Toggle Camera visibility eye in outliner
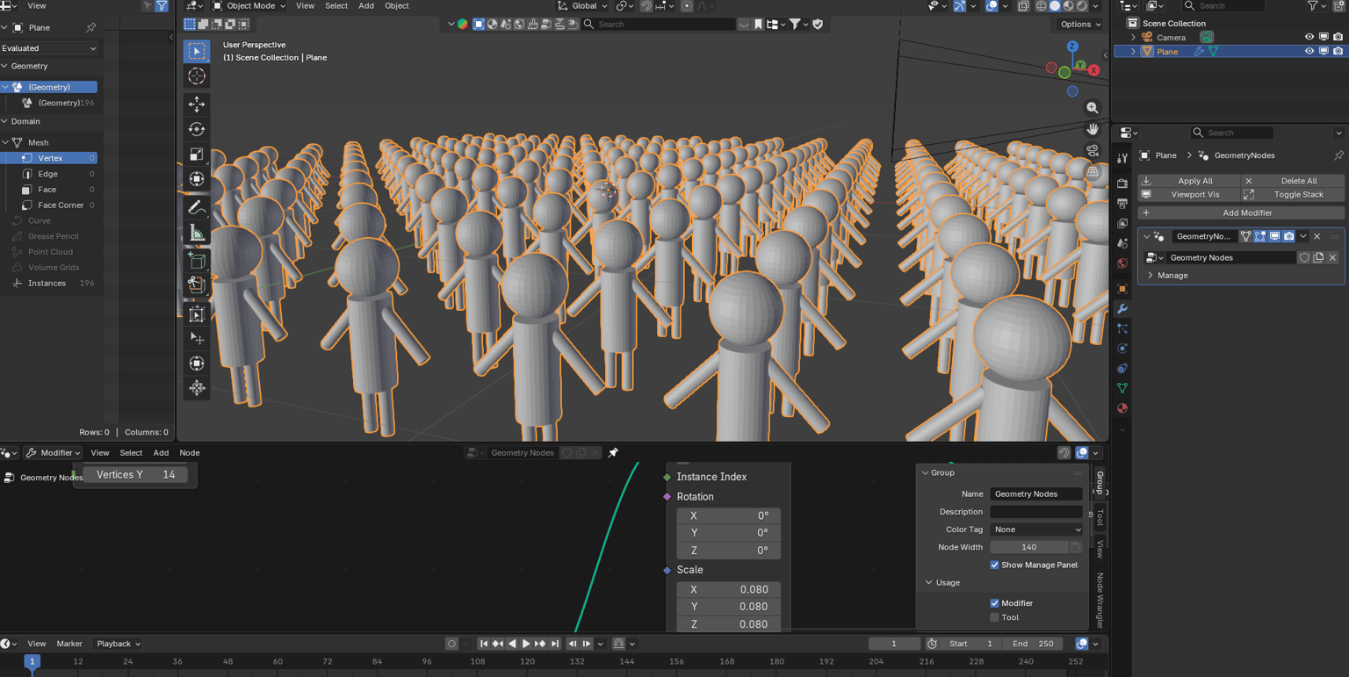The height and width of the screenshot is (677, 1349). 1309,38
